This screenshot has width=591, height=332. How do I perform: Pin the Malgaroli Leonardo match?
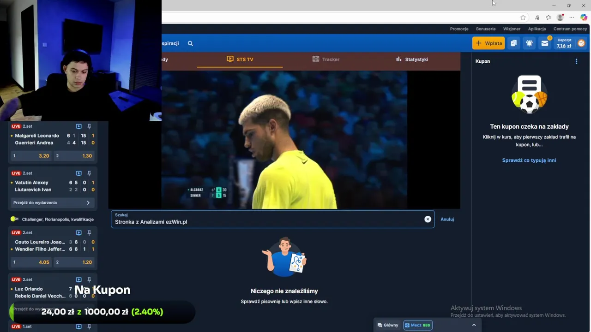89,126
